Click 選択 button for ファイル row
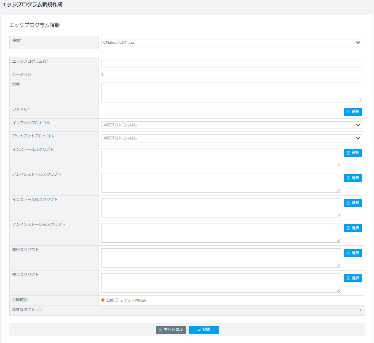This screenshot has width=374, height=343. [353, 112]
